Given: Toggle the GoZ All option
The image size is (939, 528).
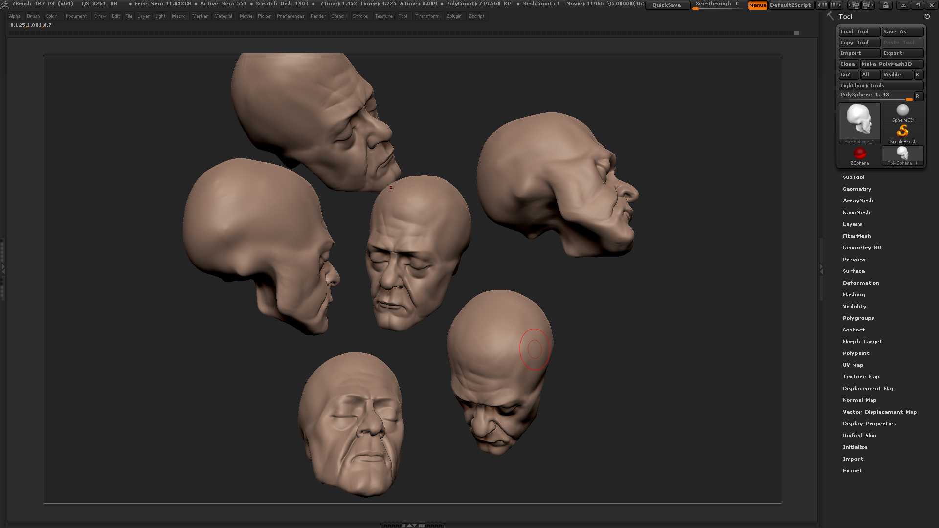Looking at the screenshot, I should click(870, 75).
